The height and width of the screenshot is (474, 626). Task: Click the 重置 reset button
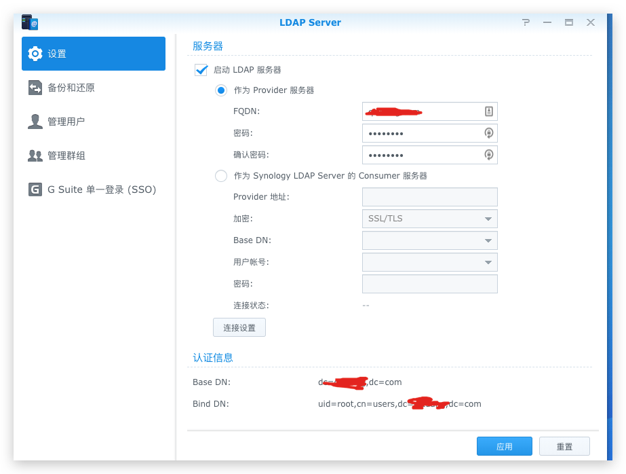click(x=564, y=446)
